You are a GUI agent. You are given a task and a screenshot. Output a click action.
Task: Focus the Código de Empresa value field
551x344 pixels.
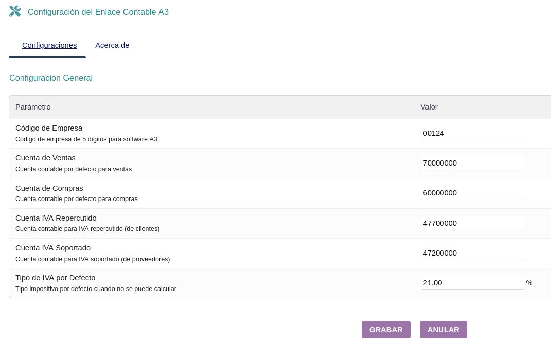472,133
